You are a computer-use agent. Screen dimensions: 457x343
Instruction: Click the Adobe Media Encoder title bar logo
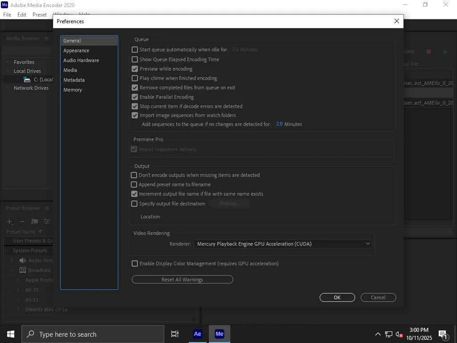[4, 4]
